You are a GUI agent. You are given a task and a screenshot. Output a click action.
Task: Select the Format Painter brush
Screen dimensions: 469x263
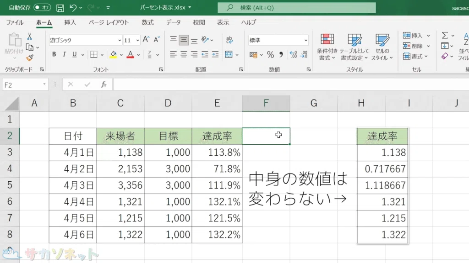(29, 58)
